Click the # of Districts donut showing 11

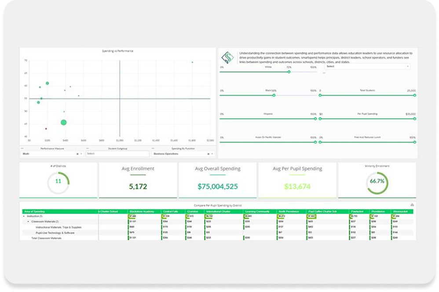[58, 181]
